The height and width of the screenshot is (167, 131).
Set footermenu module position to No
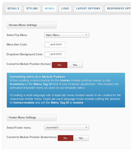pyautogui.click(x=65, y=138)
